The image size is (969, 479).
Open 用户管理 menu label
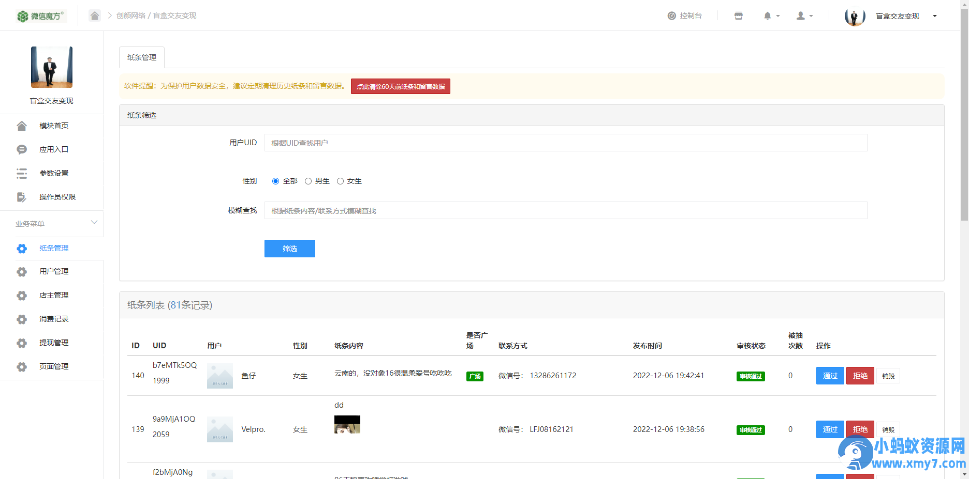54,271
